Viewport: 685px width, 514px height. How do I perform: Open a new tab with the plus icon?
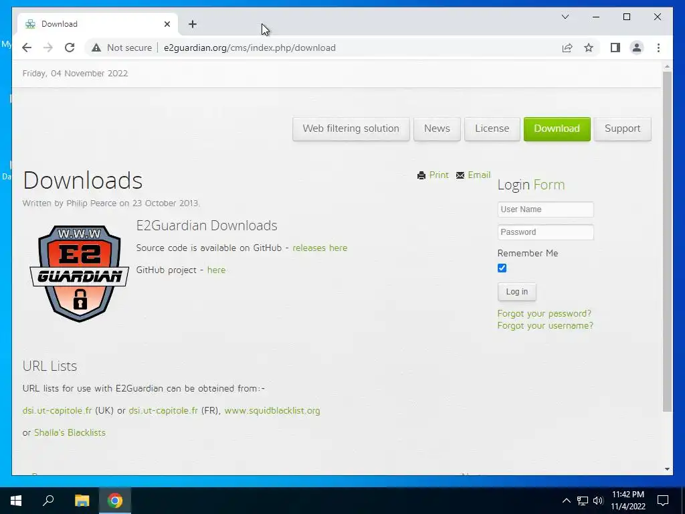click(x=193, y=24)
